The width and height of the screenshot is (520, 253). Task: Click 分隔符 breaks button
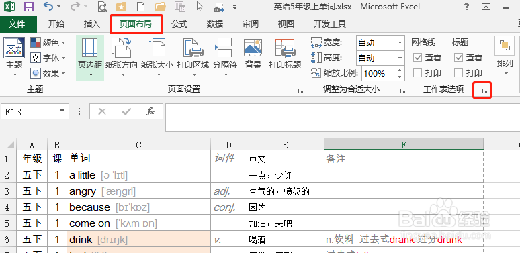(225, 58)
